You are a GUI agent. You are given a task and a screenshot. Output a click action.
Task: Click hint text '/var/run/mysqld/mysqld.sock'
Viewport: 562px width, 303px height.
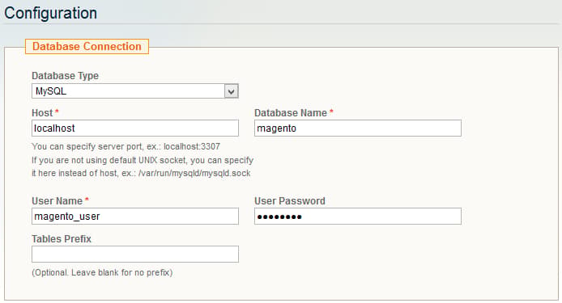click(194, 174)
